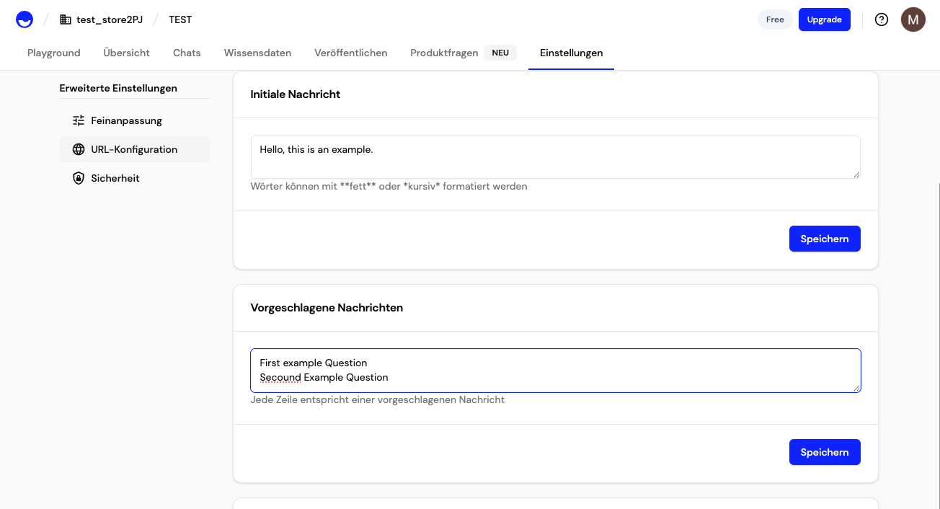Open the user avatar labeled M
Viewport: 940px width, 509px height.
(913, 19)
